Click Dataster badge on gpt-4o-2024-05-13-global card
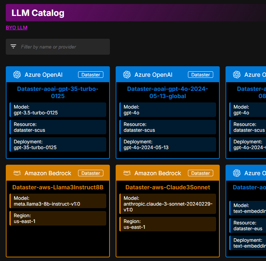Viewport: 266px width, 261px height. [x=201, y=75]
